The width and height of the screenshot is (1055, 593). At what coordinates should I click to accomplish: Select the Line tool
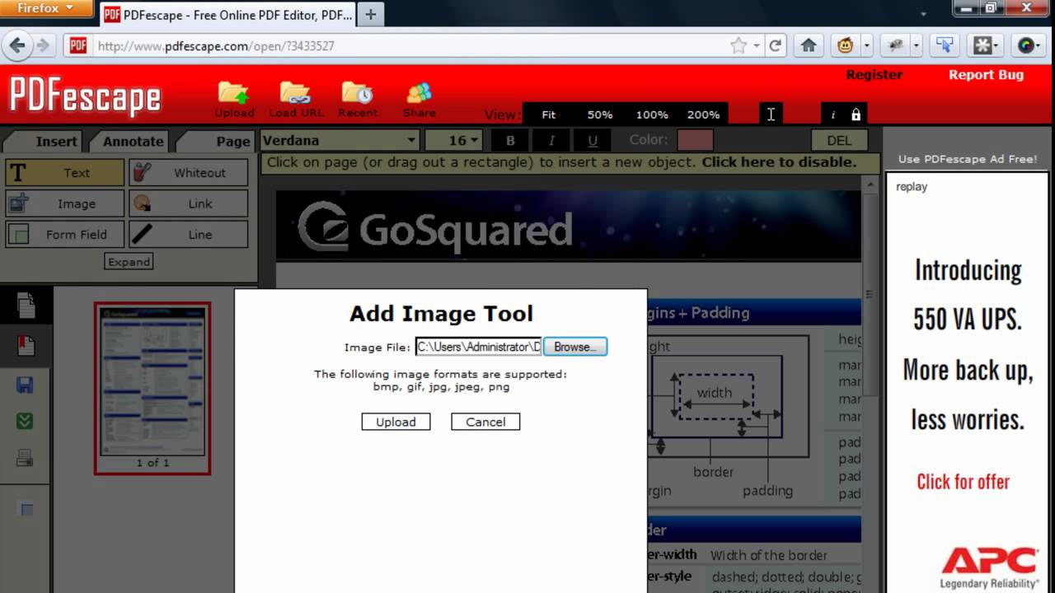tap(189, 234)
